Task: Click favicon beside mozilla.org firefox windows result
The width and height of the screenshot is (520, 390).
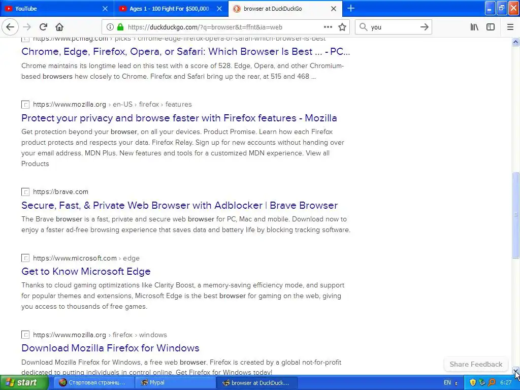Action: (x=25, y=335)
